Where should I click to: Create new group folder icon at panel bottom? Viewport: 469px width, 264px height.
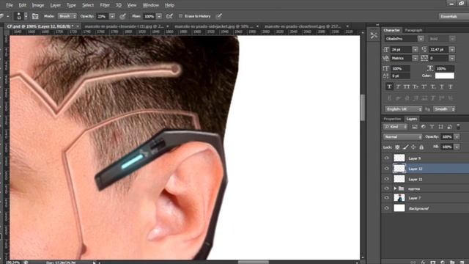point(452,262)
